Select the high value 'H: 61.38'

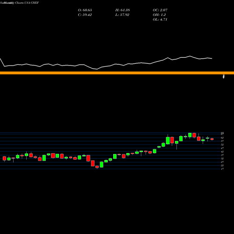[123, 10]
